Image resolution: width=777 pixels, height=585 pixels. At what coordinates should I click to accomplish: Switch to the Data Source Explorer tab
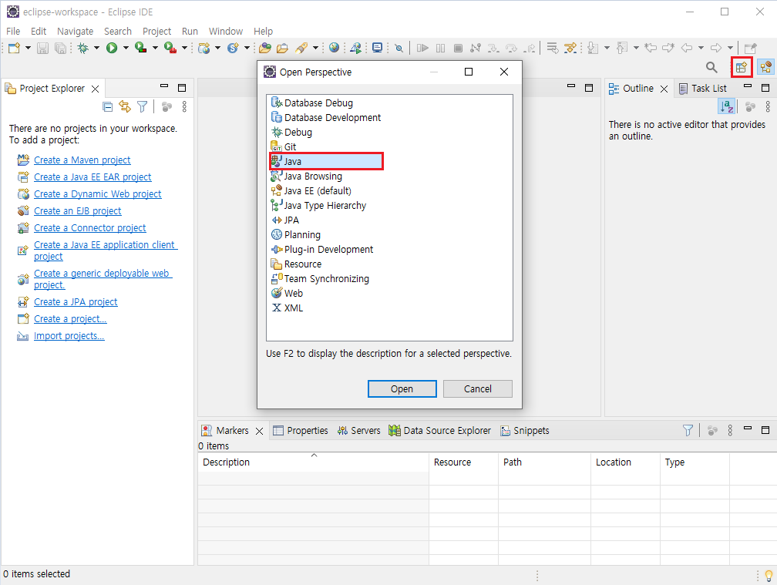point(440,430)
